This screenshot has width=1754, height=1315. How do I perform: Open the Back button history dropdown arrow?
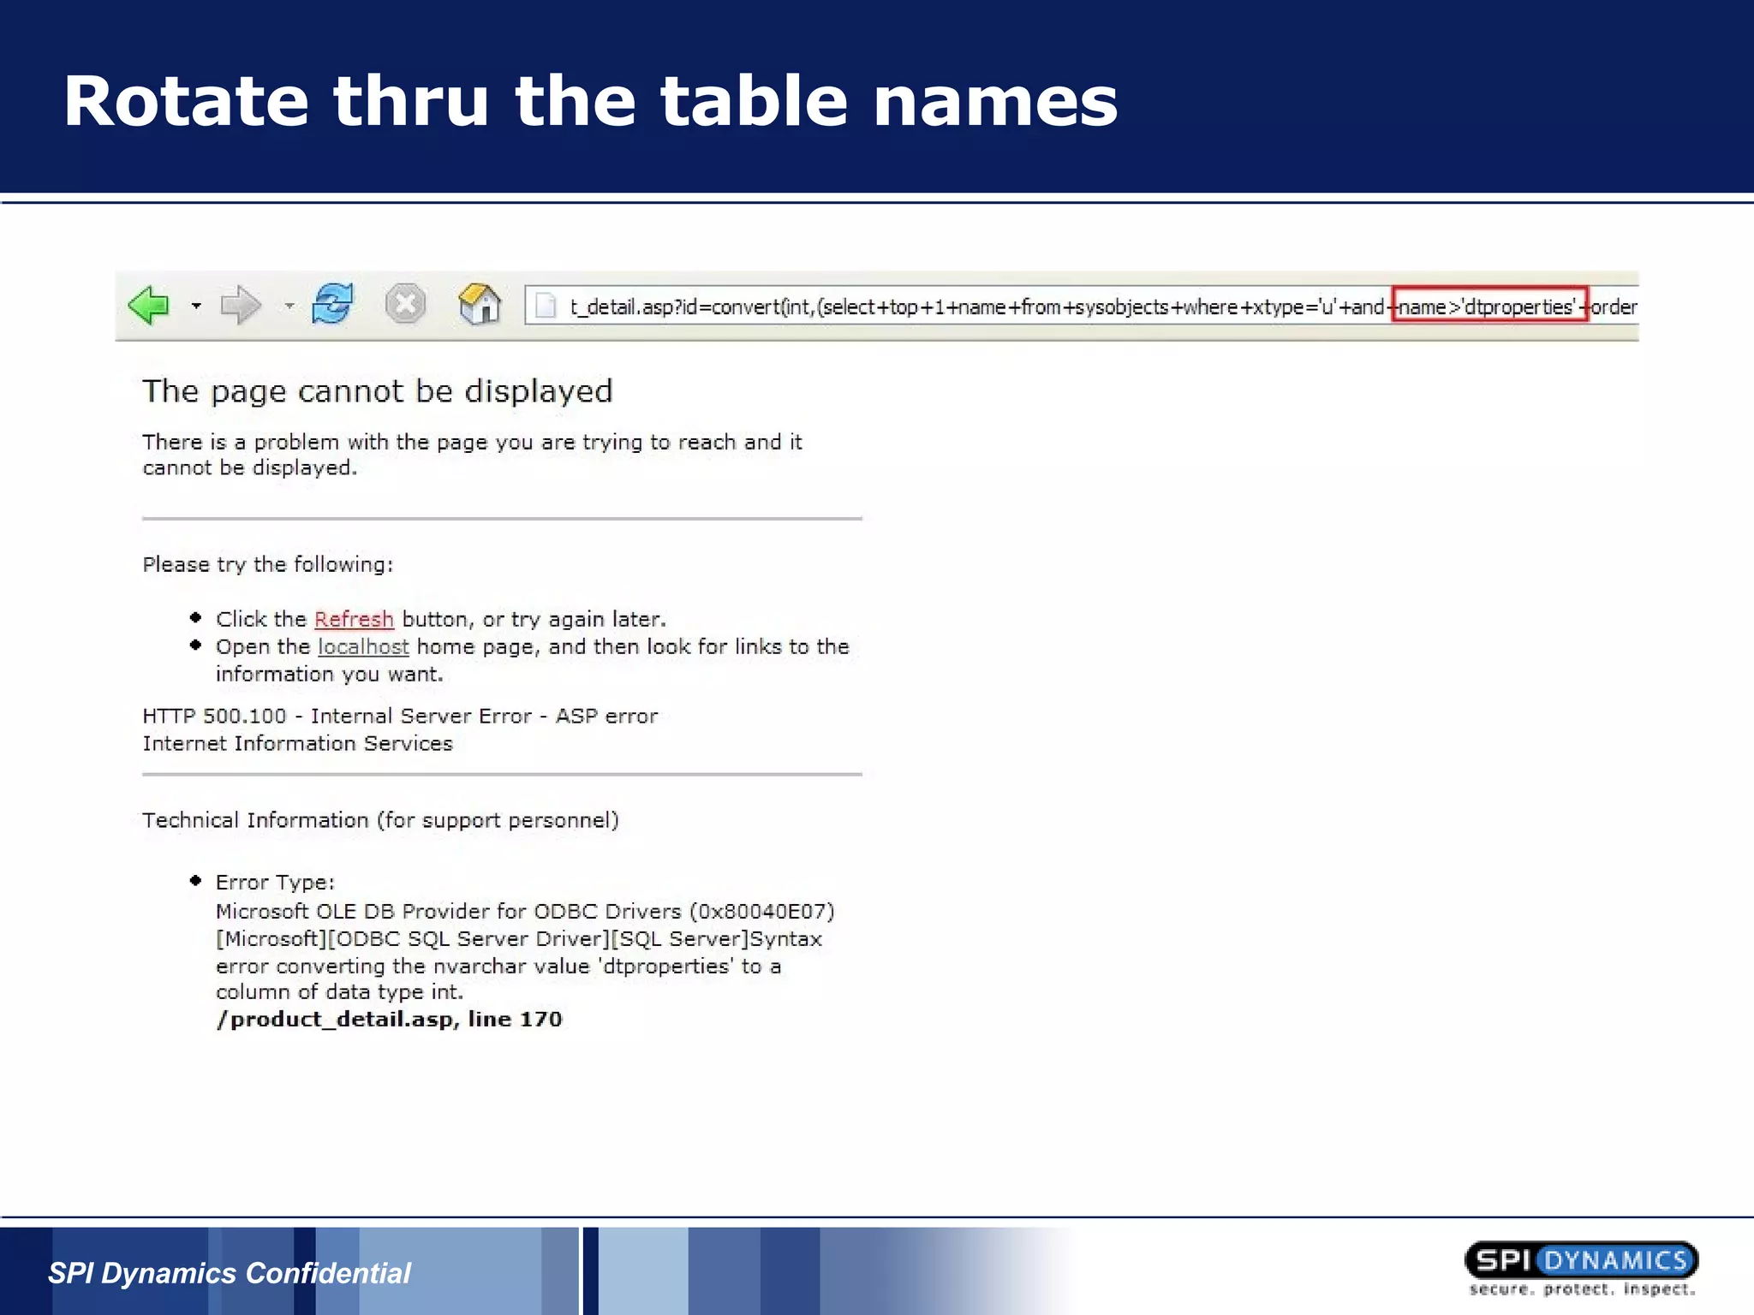tap(196, 306)
